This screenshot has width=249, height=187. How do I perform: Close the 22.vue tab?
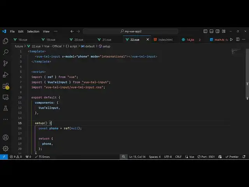tap(148, 39)
